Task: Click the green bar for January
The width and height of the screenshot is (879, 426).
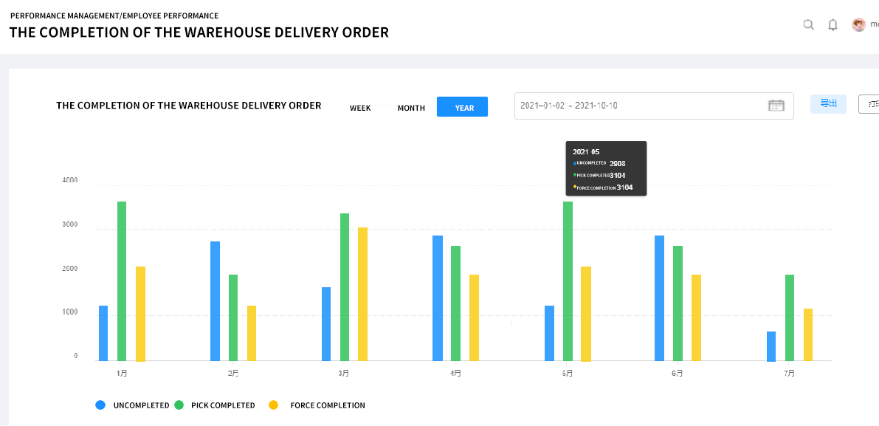Action: click(x=122, y=281)
